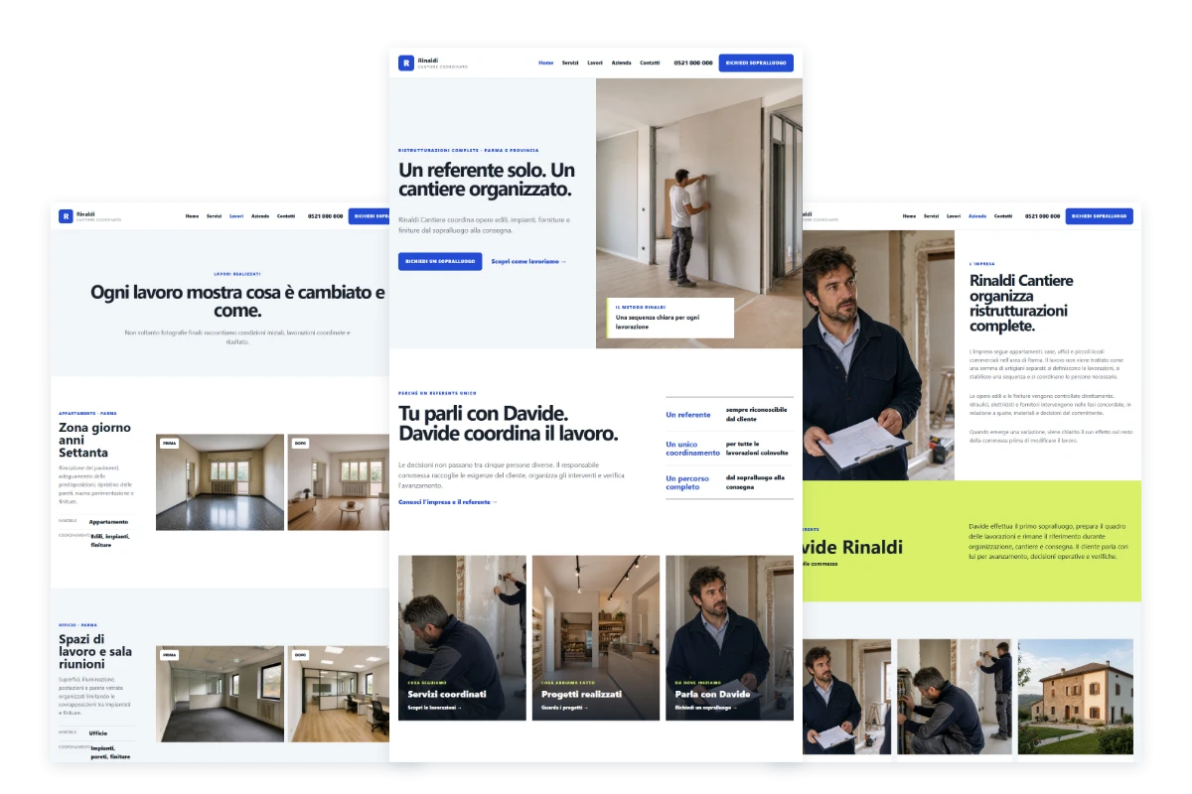Open the Progetti realizzati card heading
This screenshot has width=1192, height=794.
point(582,695)
